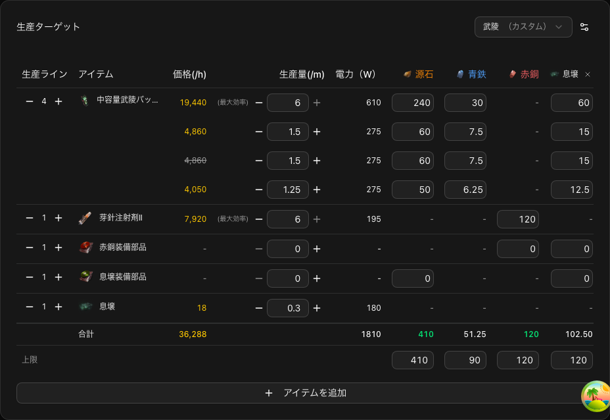The width and height of the screenshot is (610, 420).
Task: Decrease 芽針注射剤II output rate
Action: 259,219
